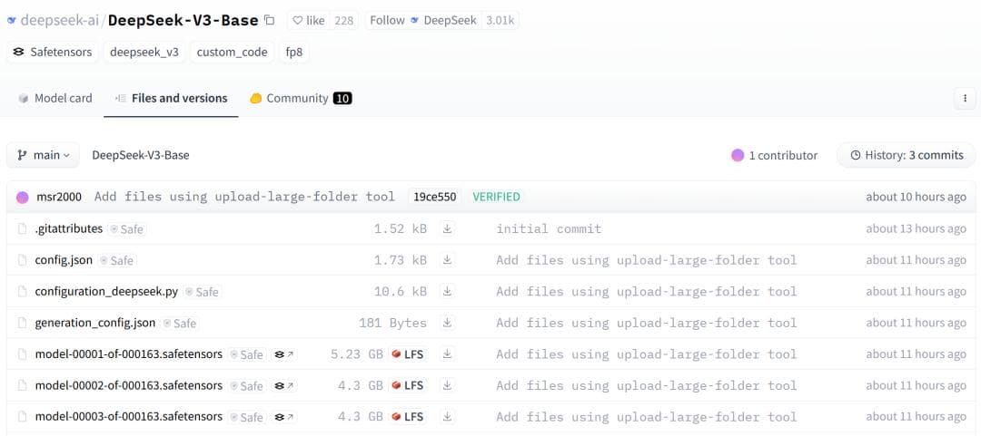The height and width of the screenshot is (436, 981).
Task: Copy the model name with copy icon
Action: point(269,20)
